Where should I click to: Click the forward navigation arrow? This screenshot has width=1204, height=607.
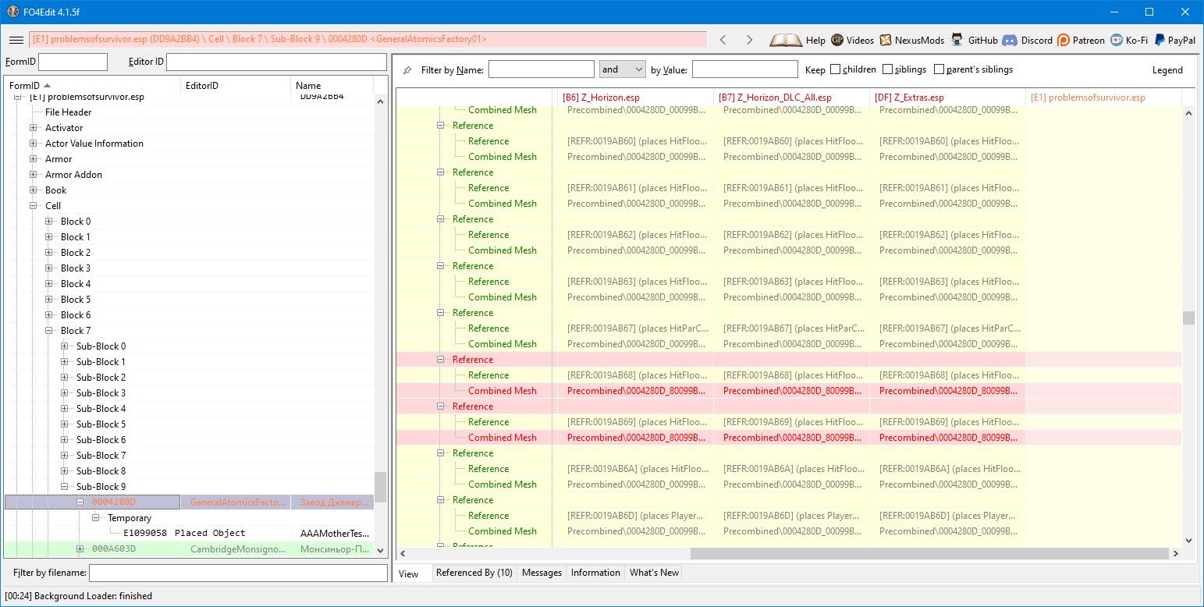point(749,40)
